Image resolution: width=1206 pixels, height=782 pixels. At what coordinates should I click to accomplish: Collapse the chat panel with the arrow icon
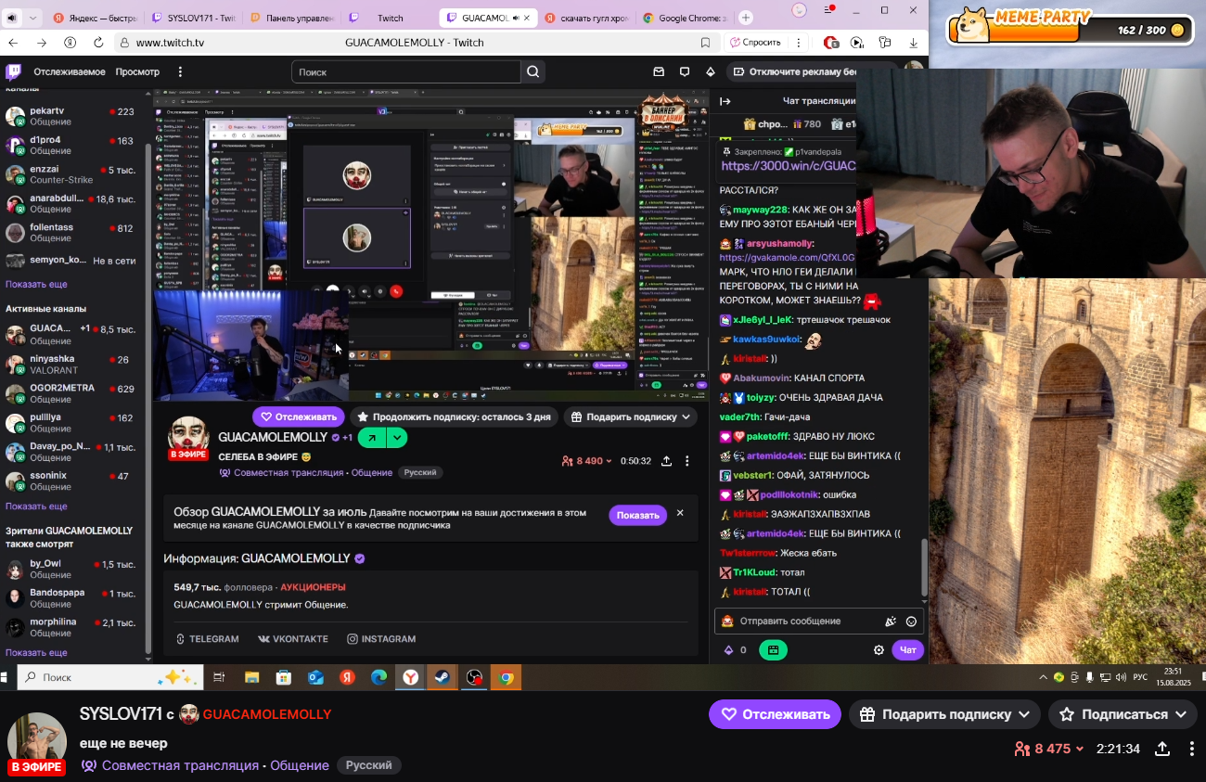coord(725,101)
